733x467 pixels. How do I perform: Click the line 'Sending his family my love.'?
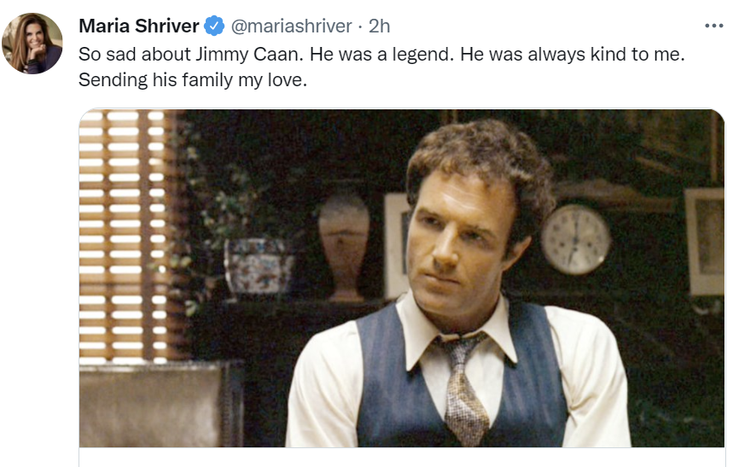point(193,80)
